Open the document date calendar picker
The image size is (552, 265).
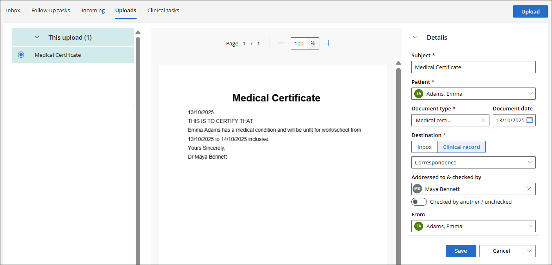[x=530, y=120]
